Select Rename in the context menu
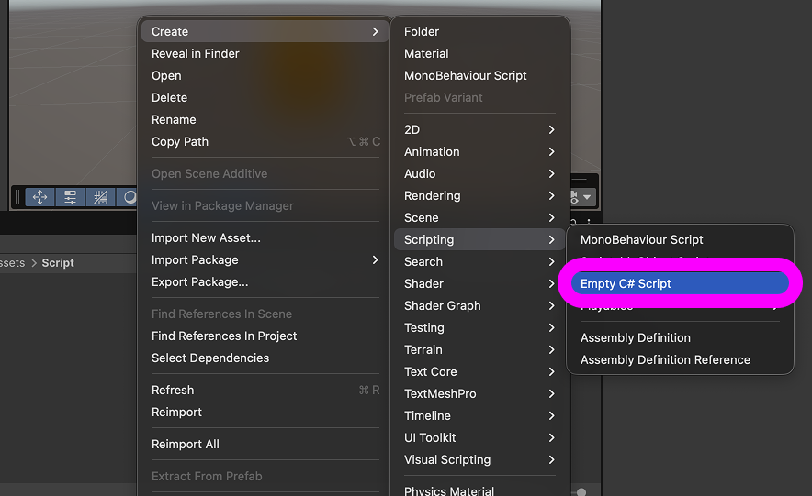Image resolution: width=812 pixels, height=496 pixels. 265,119
